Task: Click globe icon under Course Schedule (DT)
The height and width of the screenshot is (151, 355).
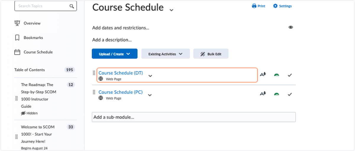Action: point(101,79)
